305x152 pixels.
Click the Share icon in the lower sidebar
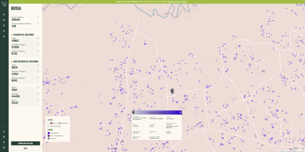(x=4, y=132)
